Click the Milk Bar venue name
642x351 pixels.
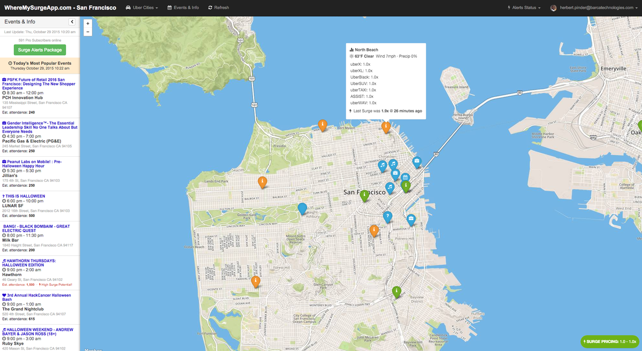(11, 240)
